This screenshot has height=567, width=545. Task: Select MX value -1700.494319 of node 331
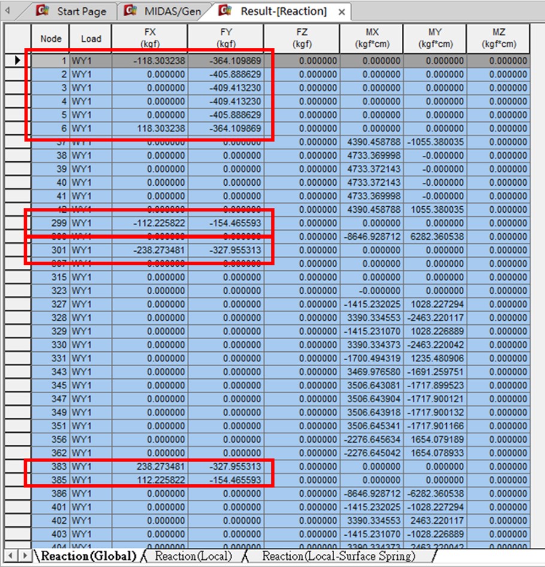pyautogui.click(x=372, y=358)
